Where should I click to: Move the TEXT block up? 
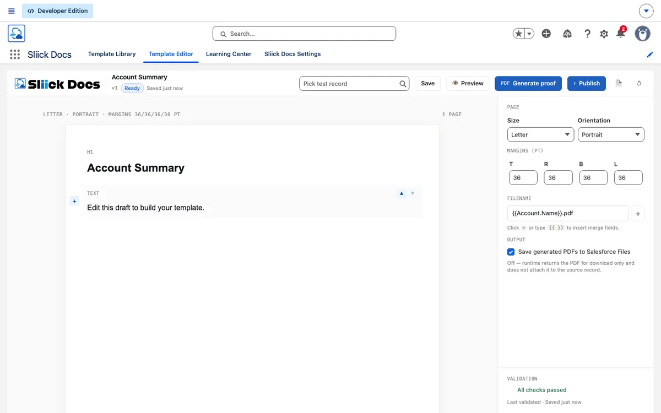pyautogui.click(x=402, y=193)
